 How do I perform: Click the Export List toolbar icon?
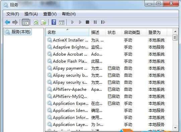coord(43,22)
